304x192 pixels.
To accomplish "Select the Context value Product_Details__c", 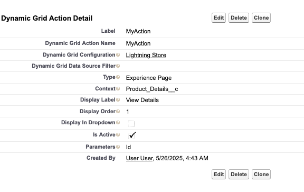I will [152, 89].
